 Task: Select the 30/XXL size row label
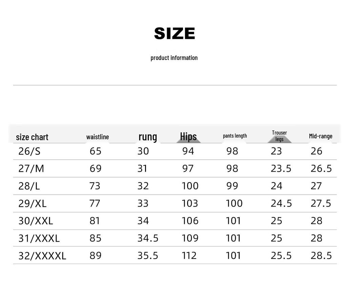click(x=36, y=221)
